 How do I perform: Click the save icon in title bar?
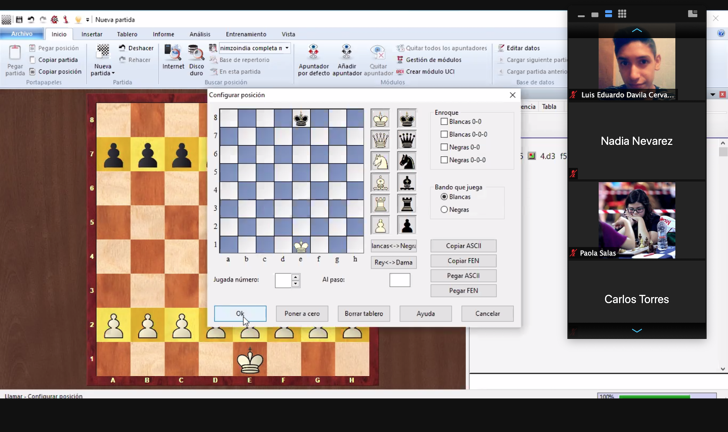point(19,19)
